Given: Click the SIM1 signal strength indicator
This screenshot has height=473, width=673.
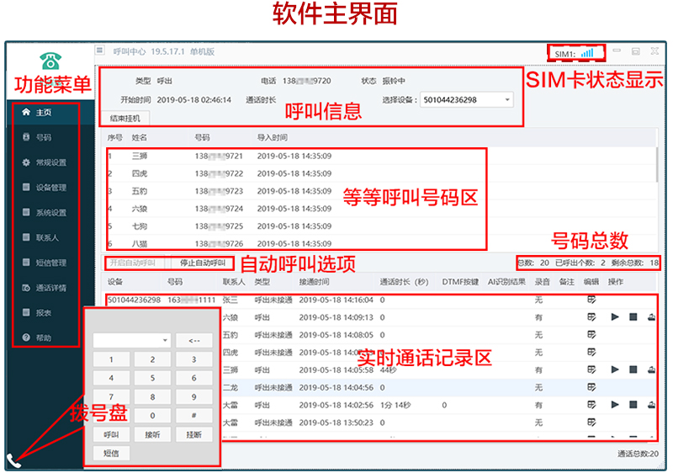Looking at the screenshot, I should pos(586,53).
